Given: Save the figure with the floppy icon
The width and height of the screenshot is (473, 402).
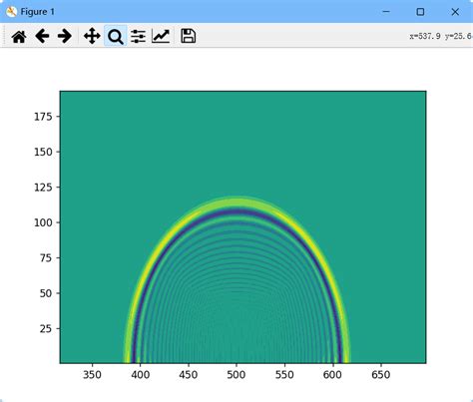Looking at the screenshot, I should coord(188,36).
